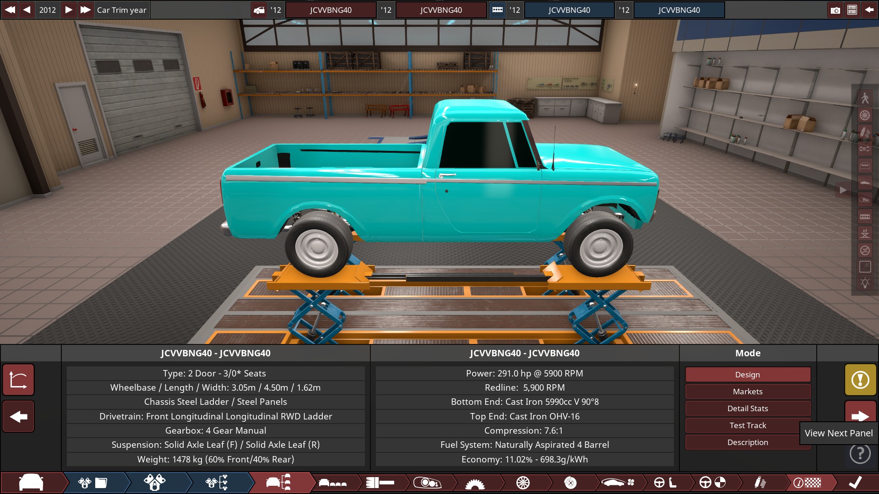The width and height of the screenshot is (879, 494).
Task: Toggle the garage lights bulb icon
Action: point(865,284)
